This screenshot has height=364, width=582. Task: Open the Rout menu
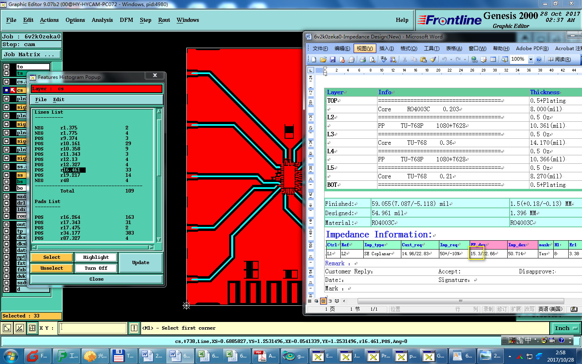click(x=164, y=20)
